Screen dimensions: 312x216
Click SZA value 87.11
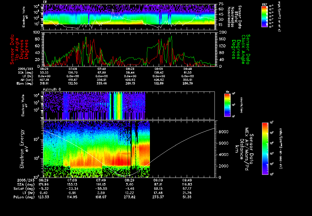coord(158,184)
